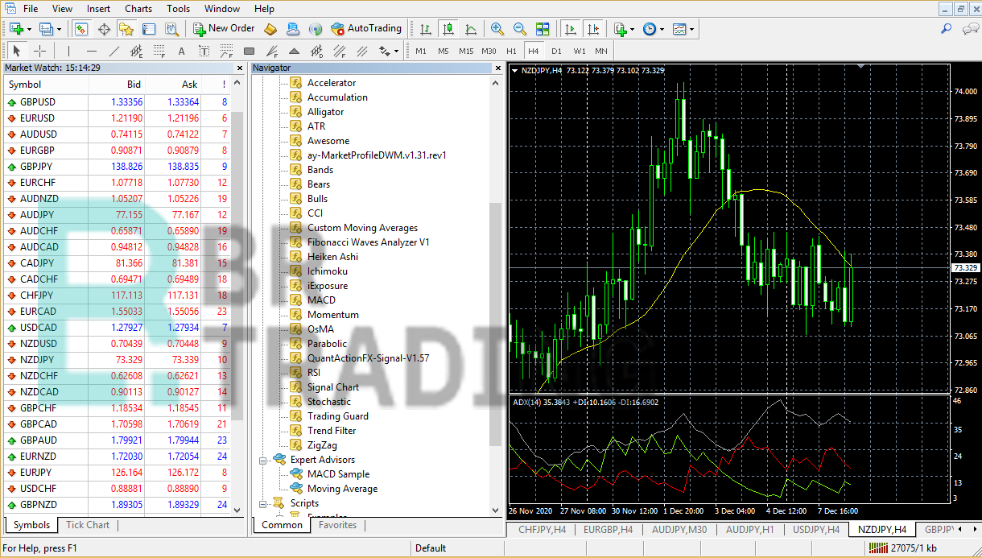The width and height of the screenshot is (982, 558).
Task: Toggle the AutoTrading button
Action: click(x=365, y=28)
